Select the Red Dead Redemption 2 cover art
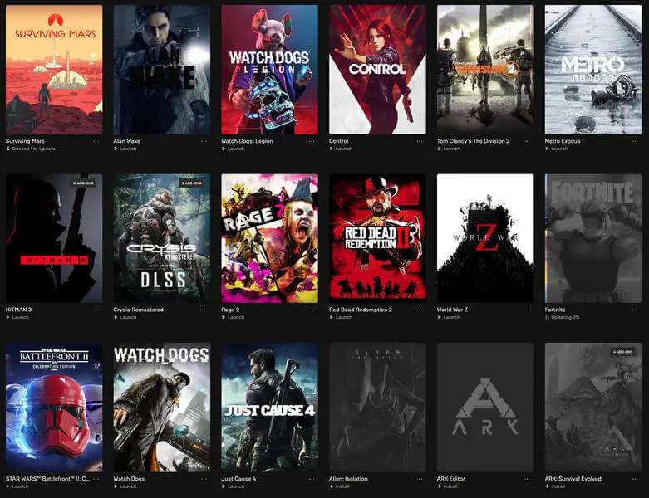The image size is (649, 498). 377,238
